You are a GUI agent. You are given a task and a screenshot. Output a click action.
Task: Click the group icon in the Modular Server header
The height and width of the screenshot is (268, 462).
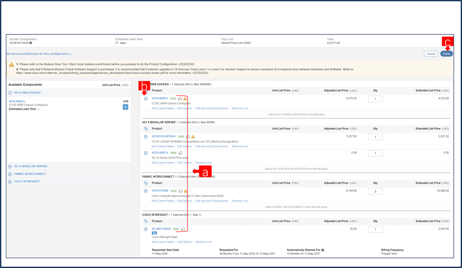pyautogui.click(x=146, y=129)
